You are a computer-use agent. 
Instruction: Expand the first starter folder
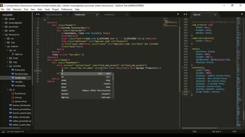tap(3, 19)
